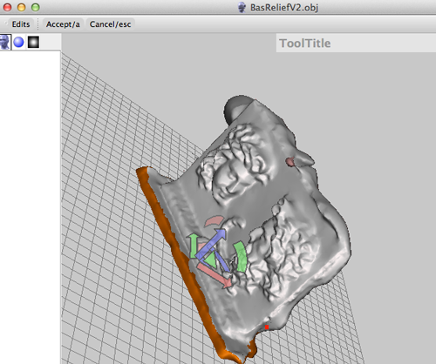Click the small red square marker on mesh
Viewport: 436px width, 364px height.
267,327
